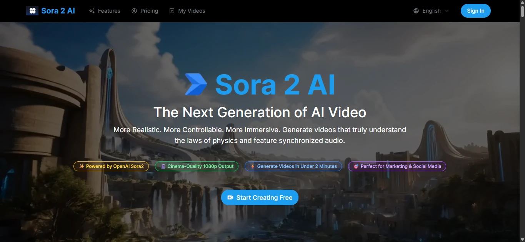525x242 pixels.
Task: Click the dollar coin icon beside Pricing
Action: [x=134, y=11]
